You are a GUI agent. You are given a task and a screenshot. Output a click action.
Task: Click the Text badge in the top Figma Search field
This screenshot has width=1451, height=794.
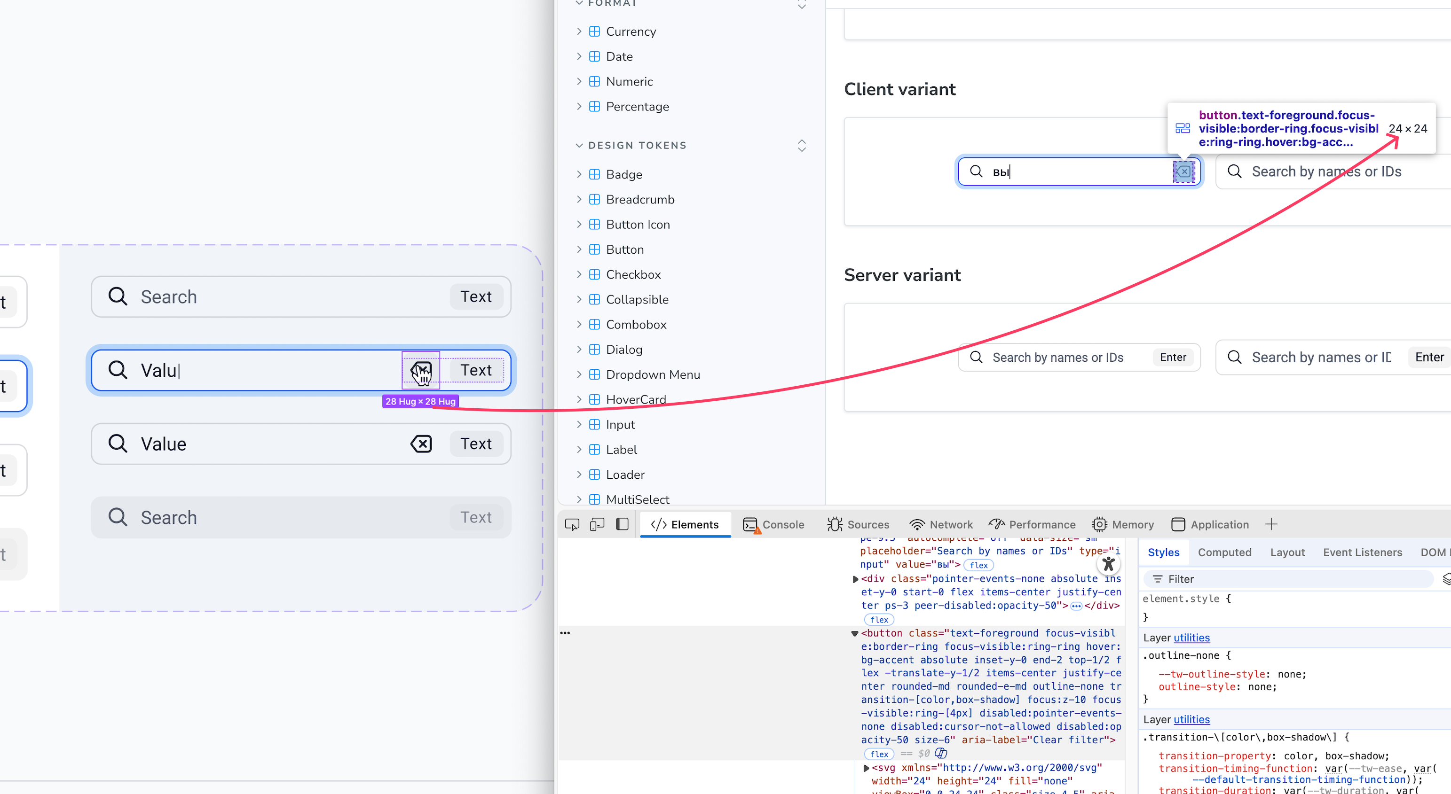476,296
